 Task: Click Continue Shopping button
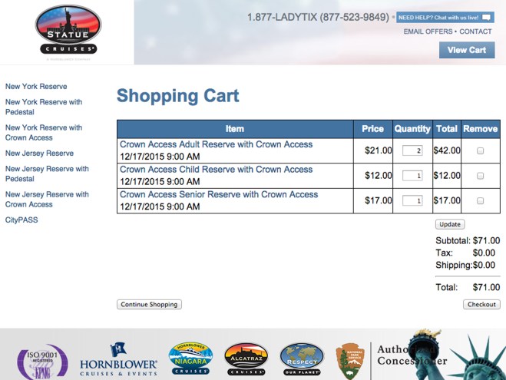[x=149, y=305]
